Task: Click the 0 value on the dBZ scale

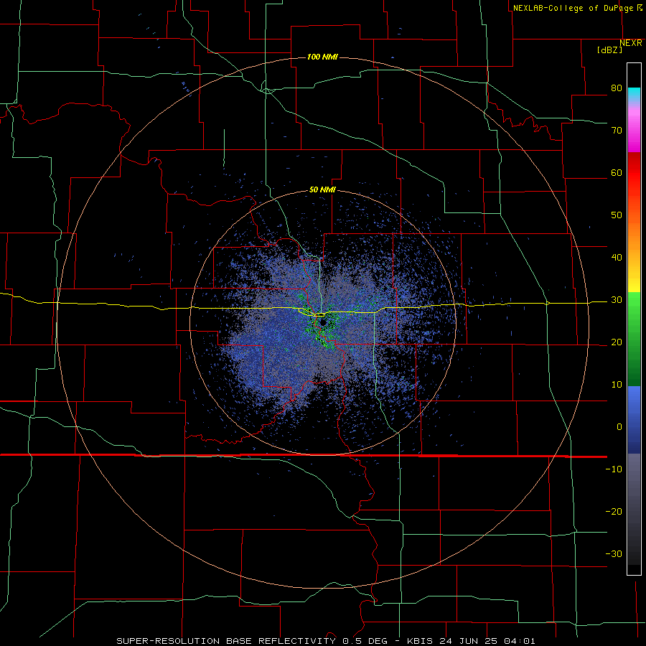Action: (619, 427)
